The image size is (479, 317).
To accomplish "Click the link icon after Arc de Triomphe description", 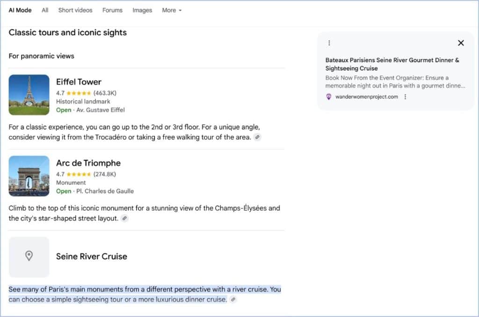I will [x=124, y=218].
